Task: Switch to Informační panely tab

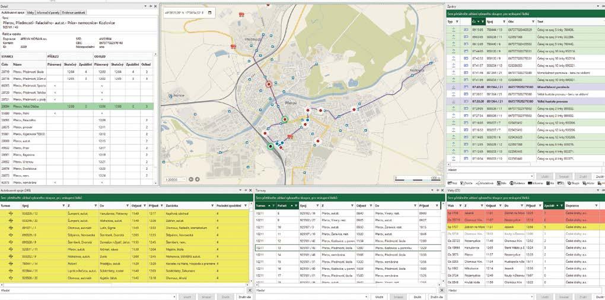Action: 47,12
